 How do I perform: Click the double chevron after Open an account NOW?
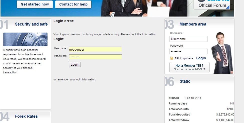point(204,69)
